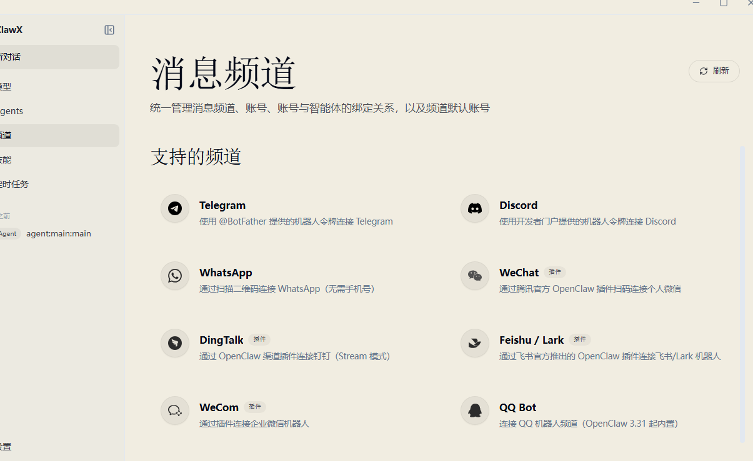Viewport: 753px width, 461px height.
Task: Click the Telegram channel title
Action: click(x=222, y=205)
